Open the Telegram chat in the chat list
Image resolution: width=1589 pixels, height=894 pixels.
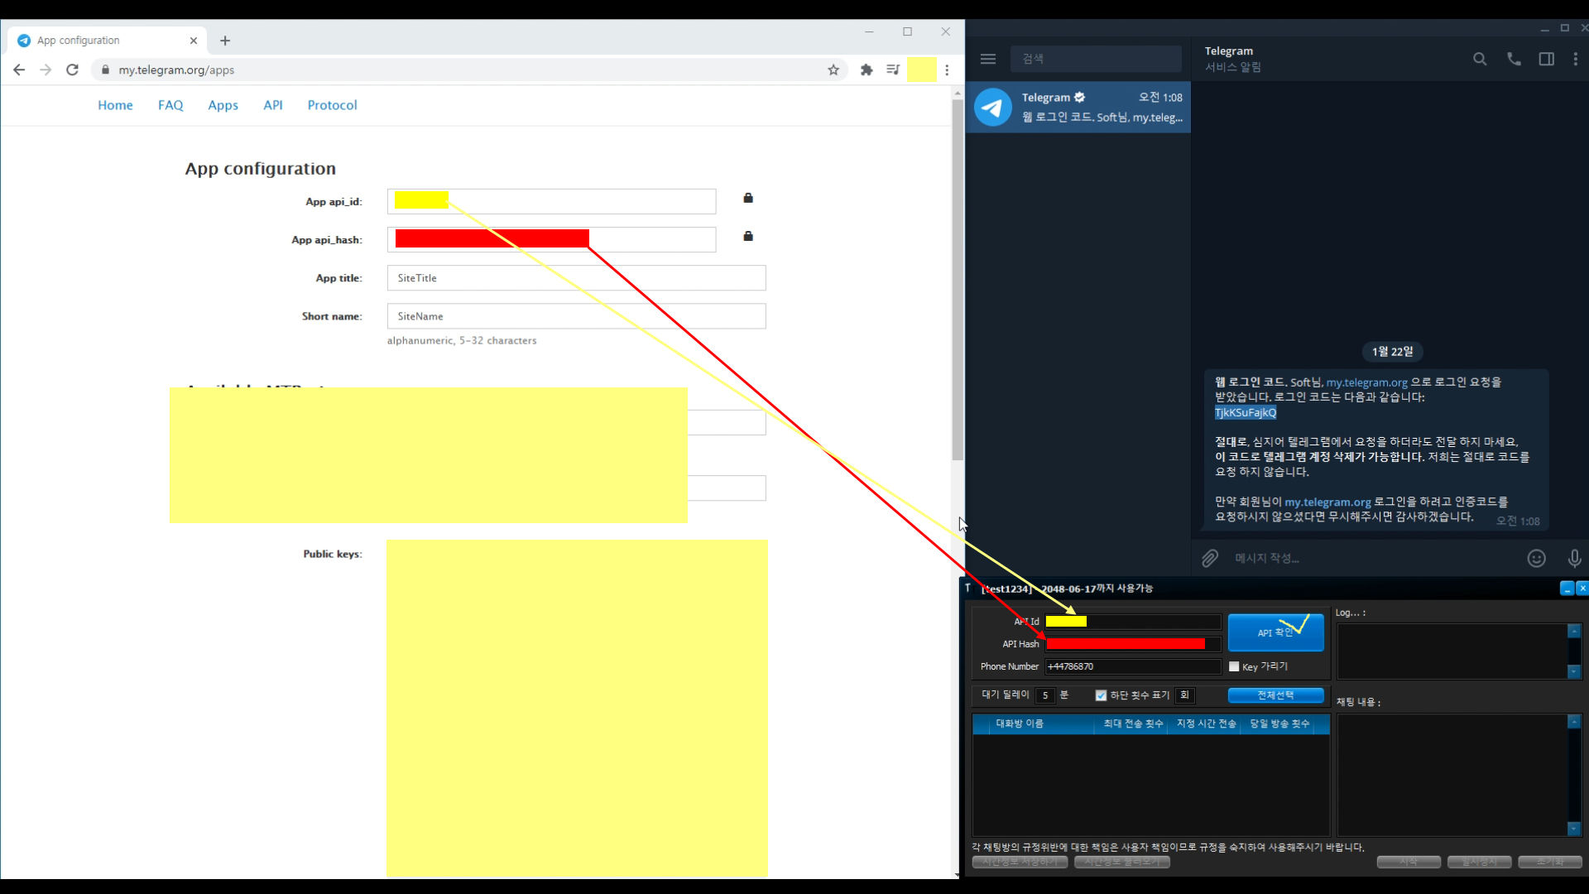1078,108
